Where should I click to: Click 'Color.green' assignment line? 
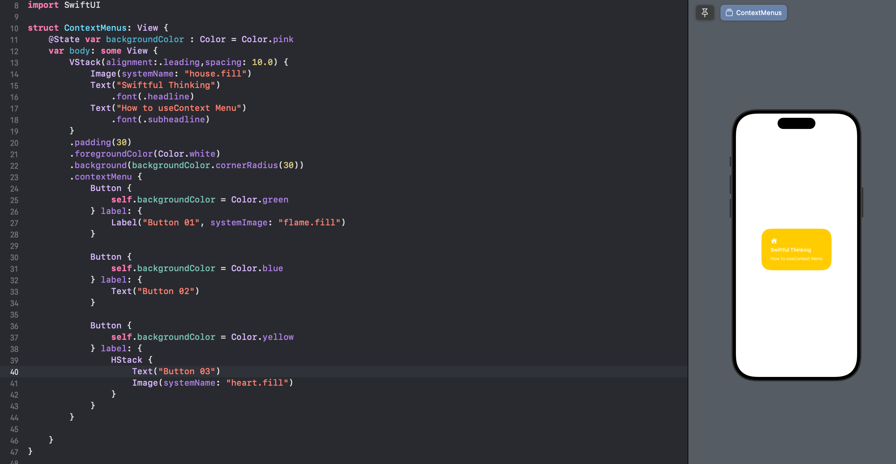click(200, 200)
